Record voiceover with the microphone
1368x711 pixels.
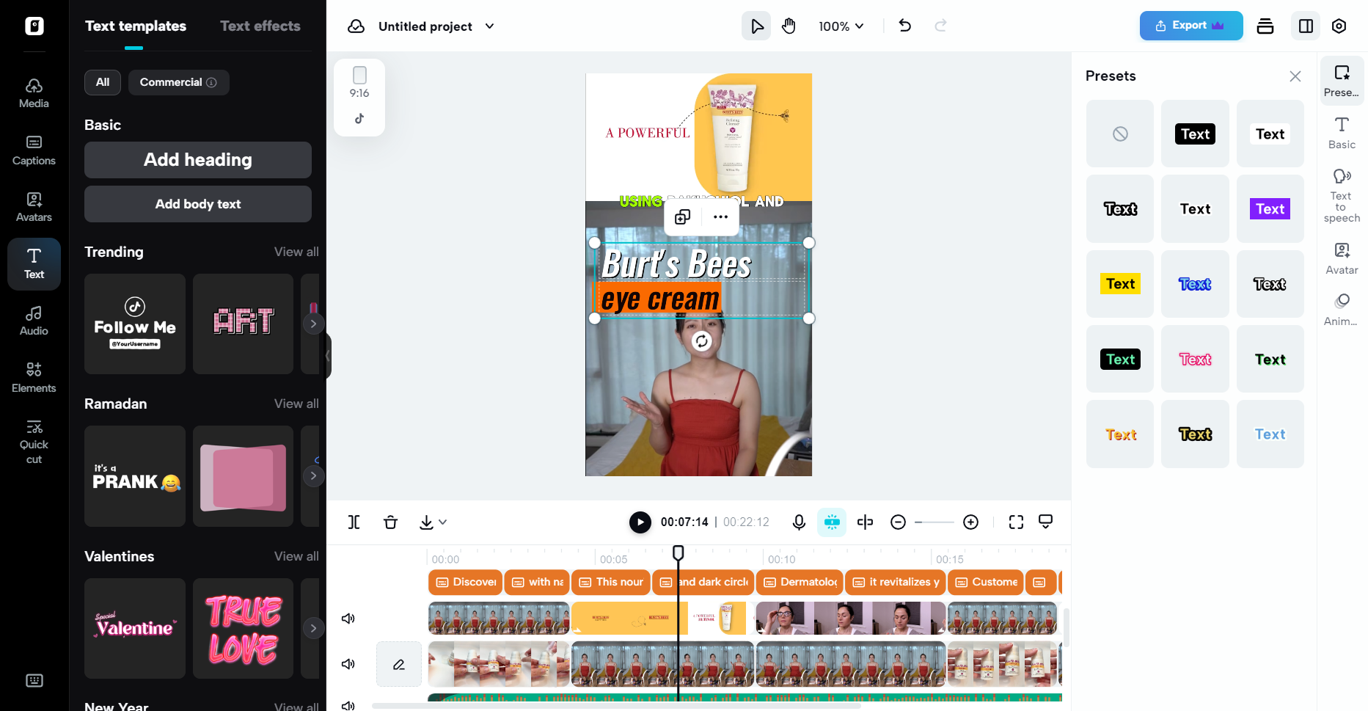[799, 522]
